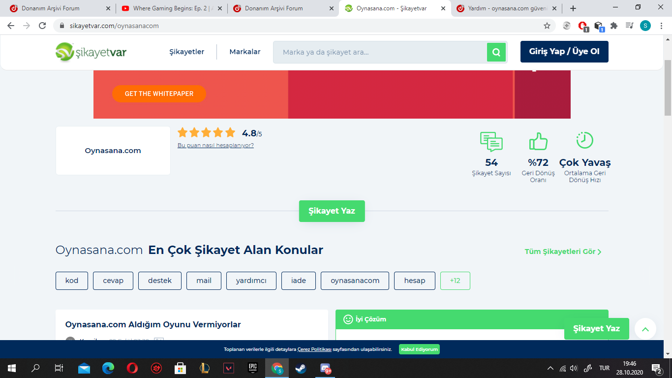The height and width of the screenshot is (378, 672).
Task: Click the thumbs-up response rate icon
Action: pos(538,141)
